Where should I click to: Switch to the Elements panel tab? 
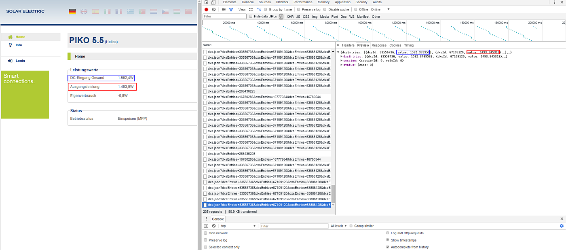[230, 2]
